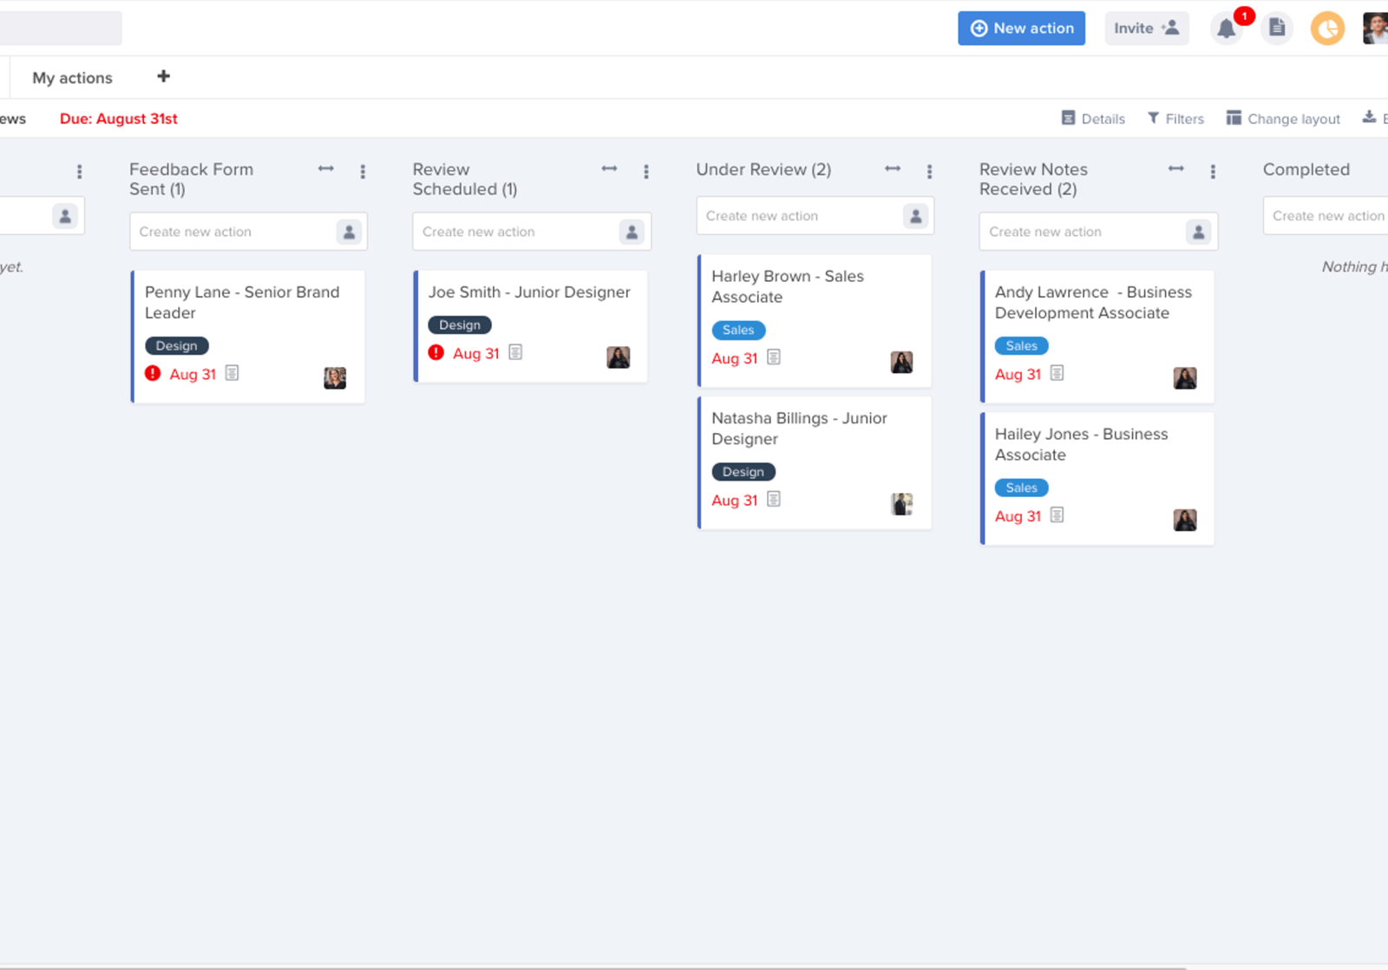
Task: Click assignee icon in Feedback Form Sent input
Action: 349,232
